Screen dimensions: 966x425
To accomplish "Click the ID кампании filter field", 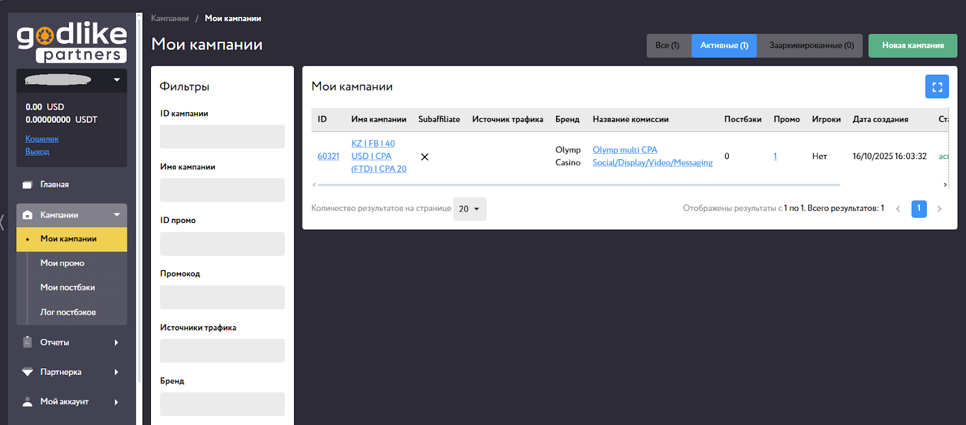I will point(222,136).
